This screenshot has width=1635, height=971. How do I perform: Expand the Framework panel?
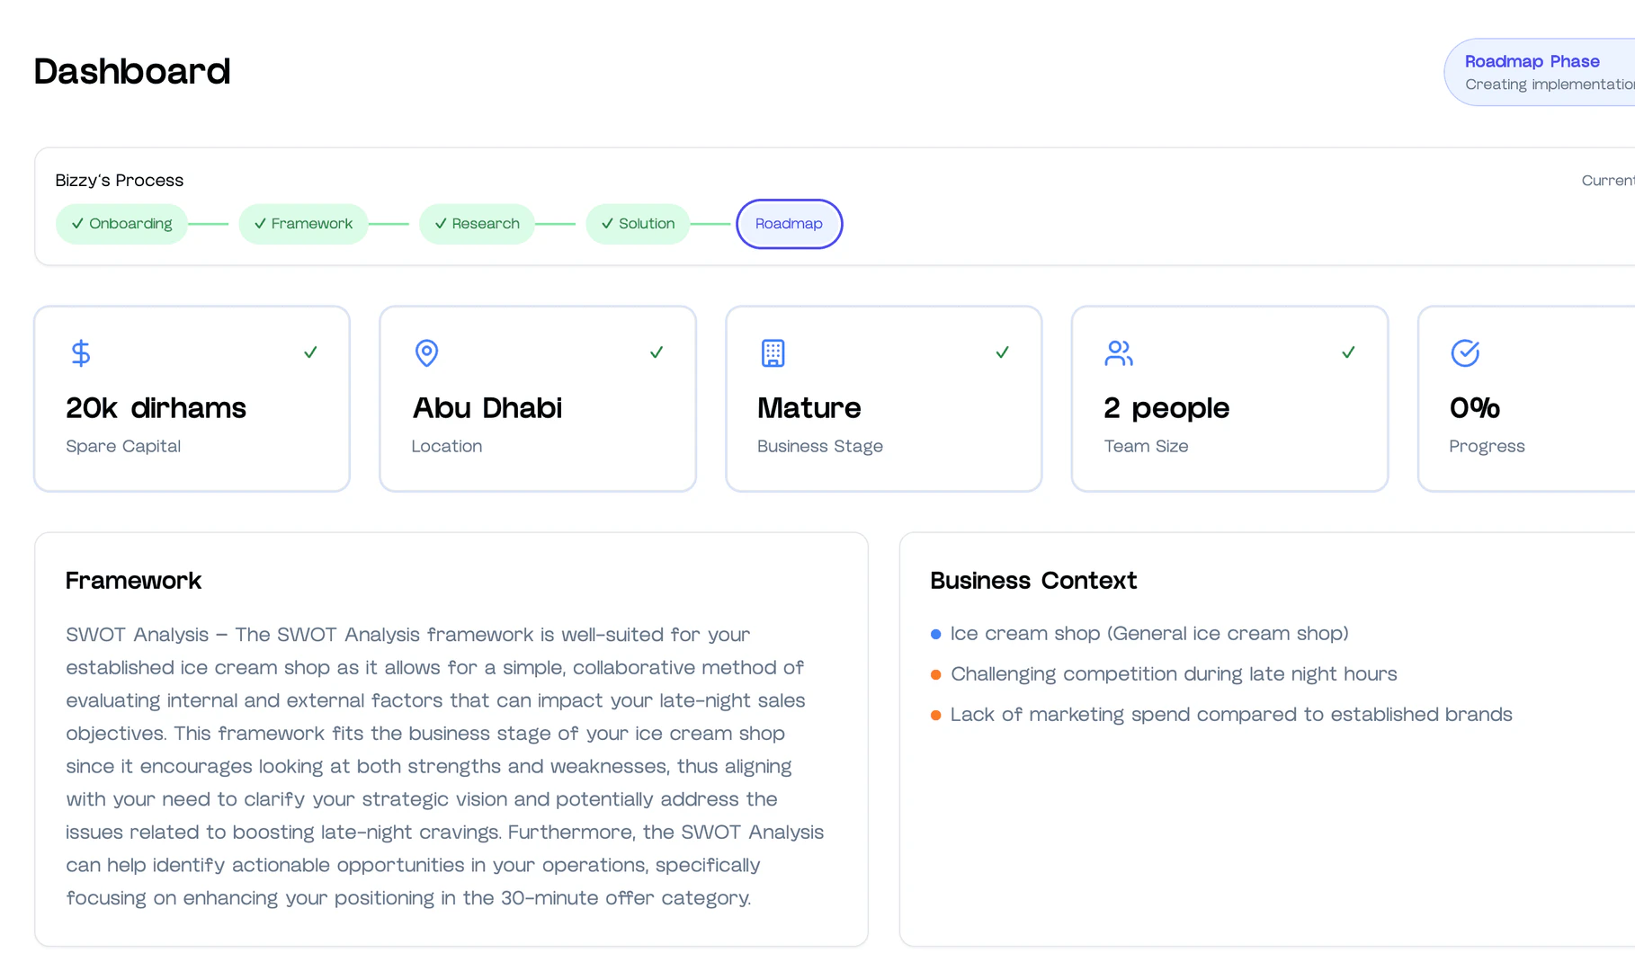click(133, 581)
